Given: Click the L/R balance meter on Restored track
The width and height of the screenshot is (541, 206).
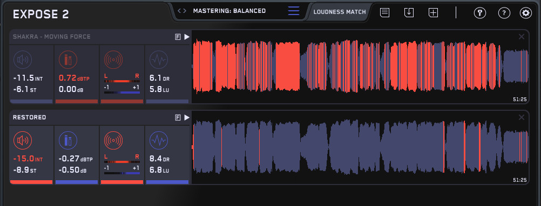Looking at the screenshot, I should pyautogui.click(x=122, y=162).
